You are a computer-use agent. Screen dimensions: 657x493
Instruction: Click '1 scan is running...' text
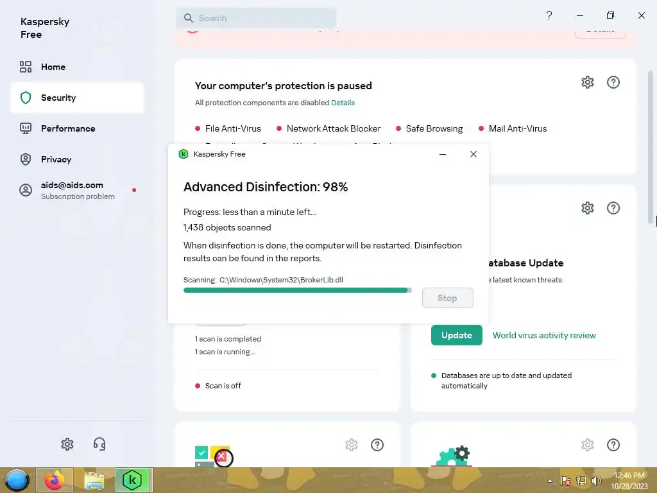click(x=225, y=352)
